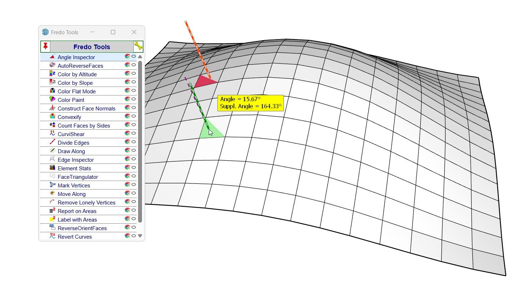Image resolution: width=522 pixels, height=301 pixels.
Task: Toggle the oval icon next to Color Flat Mode
Action: coord(134,90)
